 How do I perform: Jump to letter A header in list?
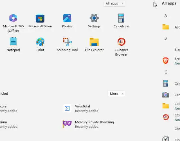coord(166,16)
